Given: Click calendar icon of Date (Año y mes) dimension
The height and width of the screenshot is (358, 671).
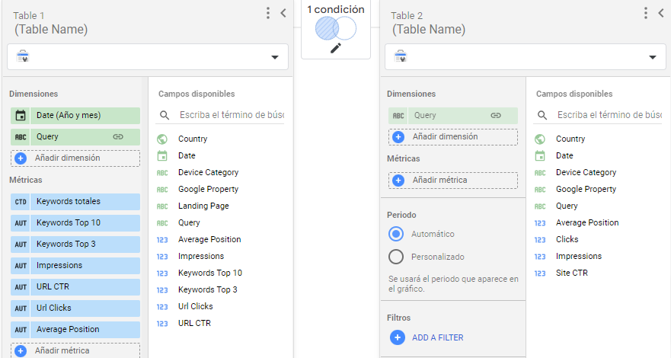Looking at the screenshot, I should tap(21, 116).
